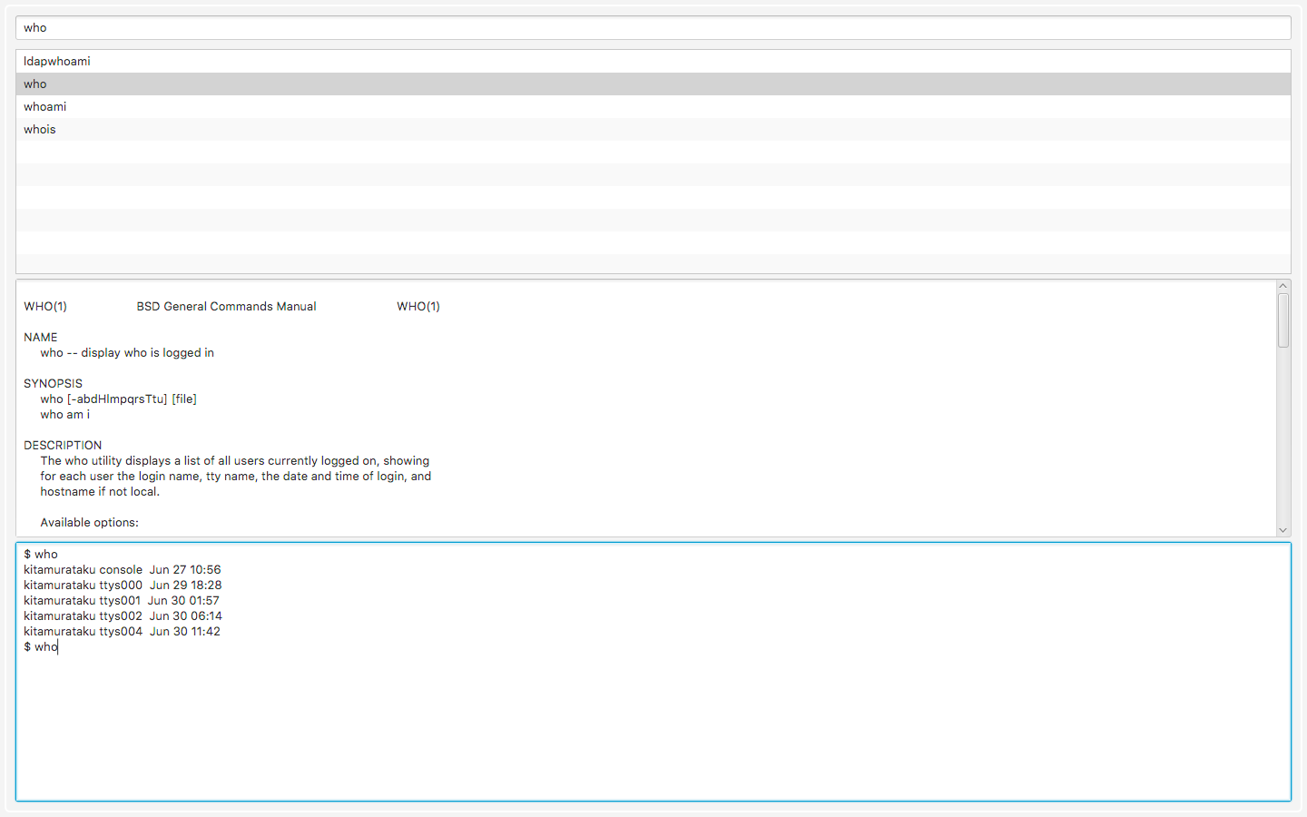The width and height of the screenshot is (1307, 817).
Task: Click the manual page scroll up arrow
Action: 1283,286
